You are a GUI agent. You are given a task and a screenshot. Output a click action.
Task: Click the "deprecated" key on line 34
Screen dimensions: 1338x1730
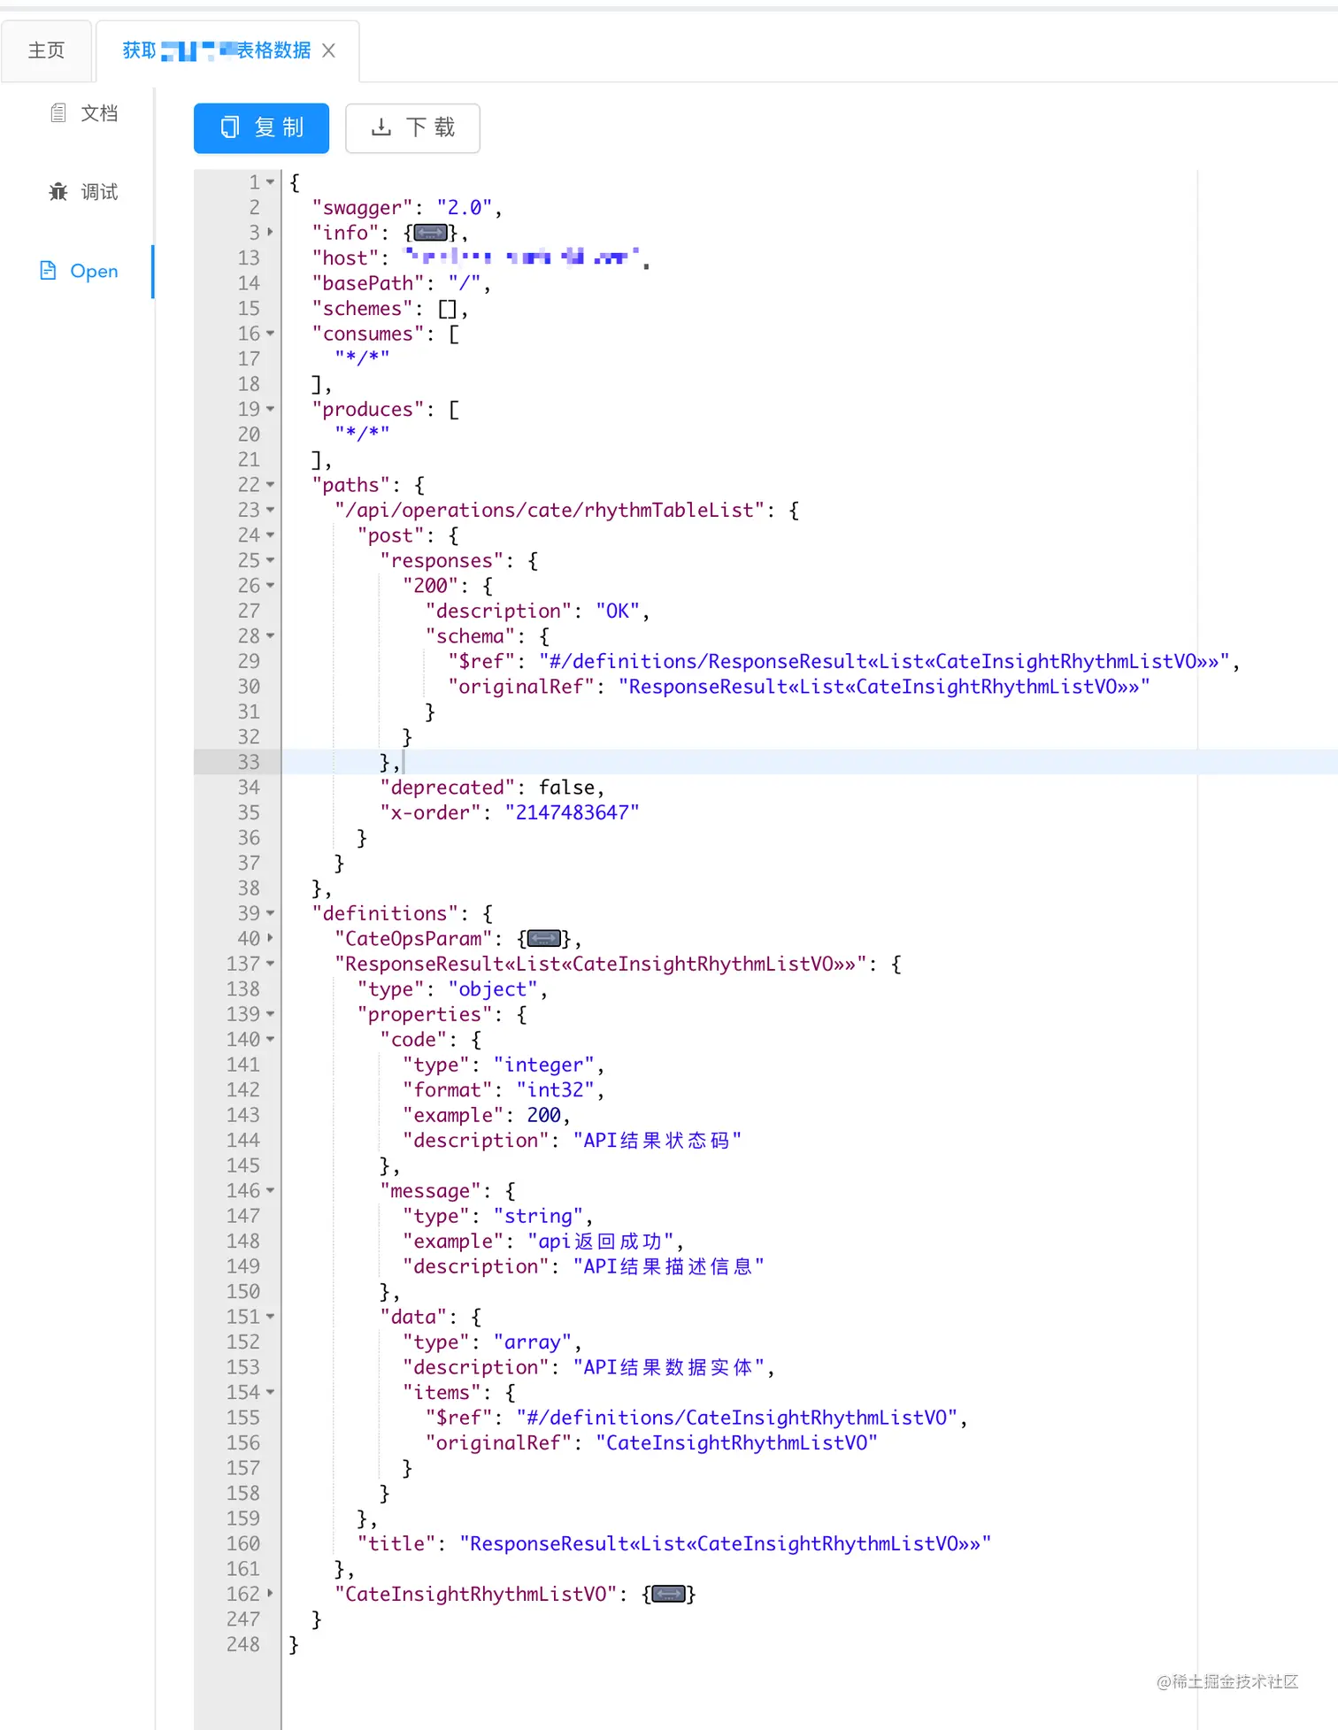pyautogui.click(x=447, y=788)
